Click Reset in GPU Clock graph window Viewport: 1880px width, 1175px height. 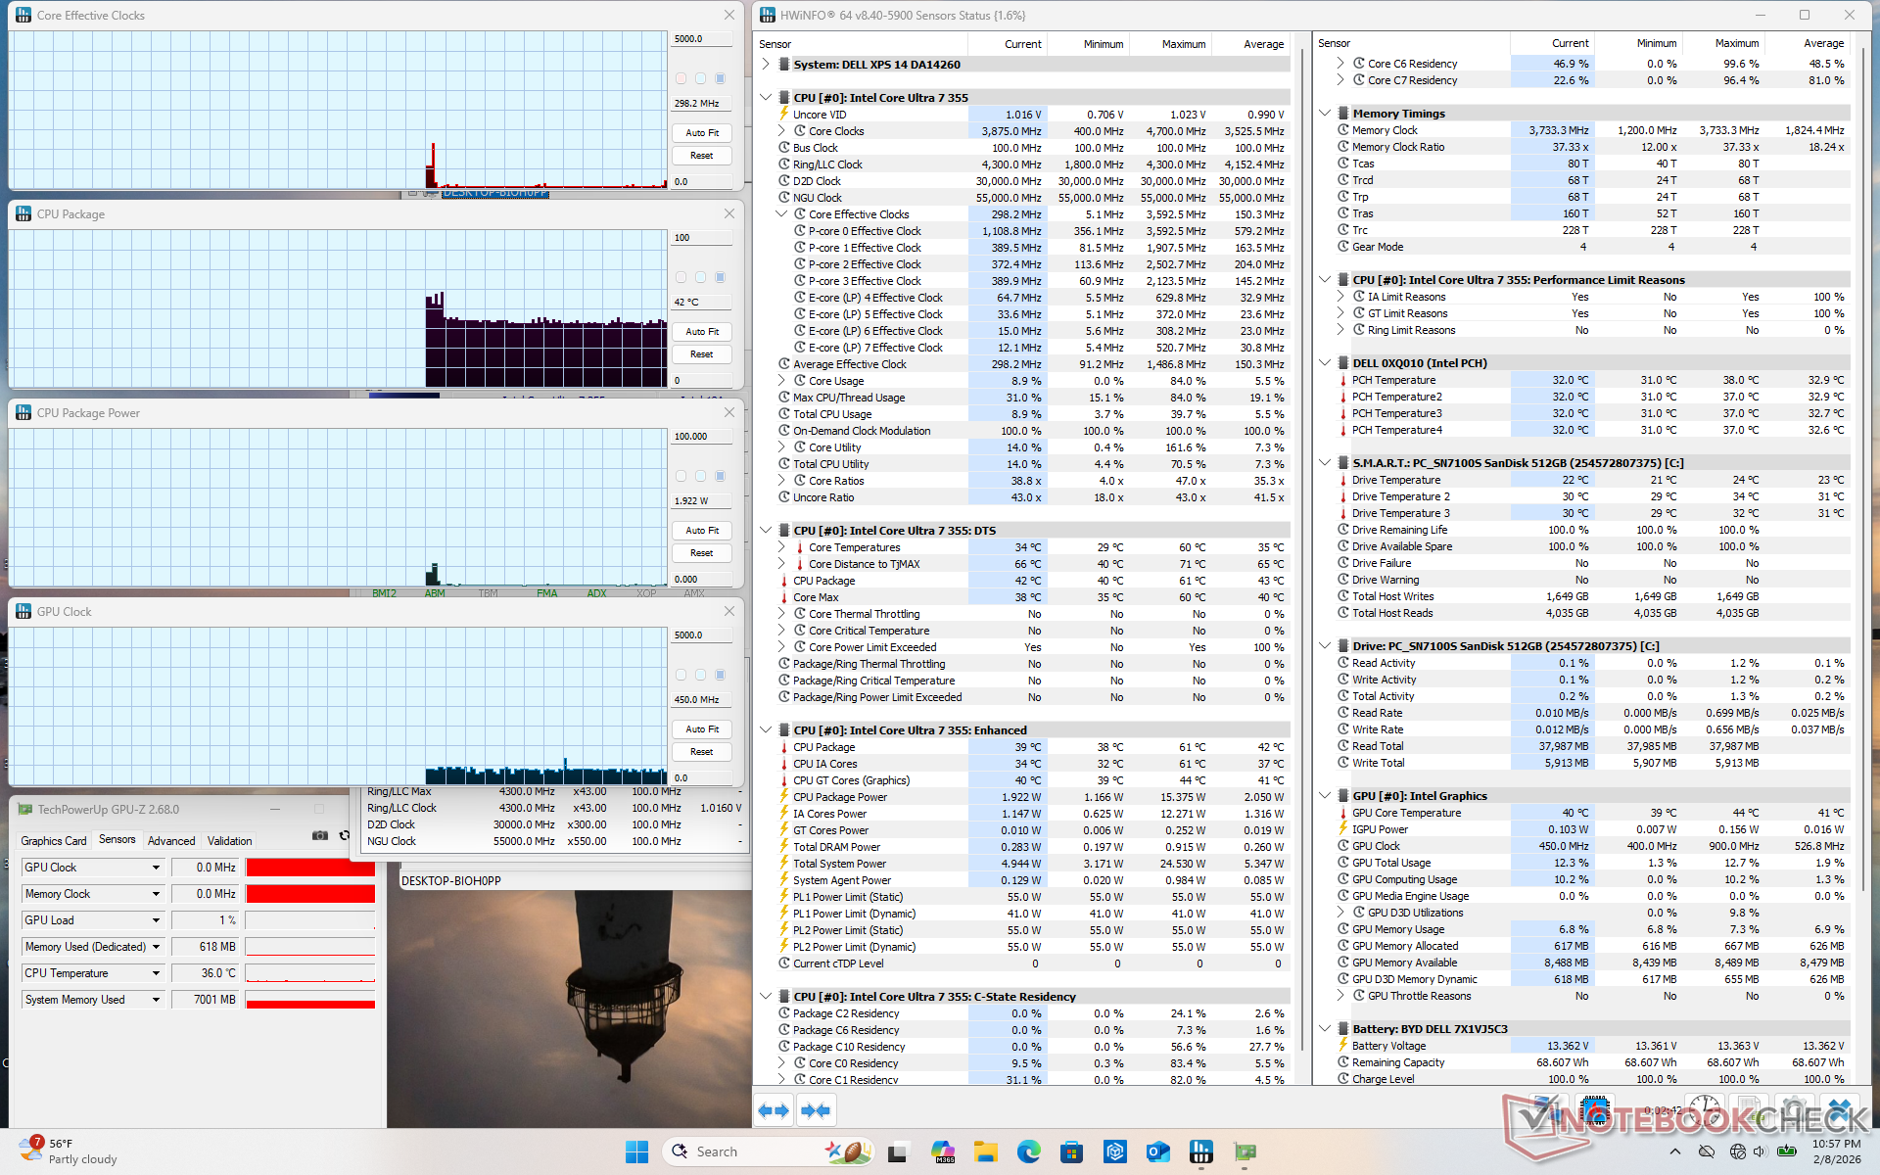[x=702, y=752]
